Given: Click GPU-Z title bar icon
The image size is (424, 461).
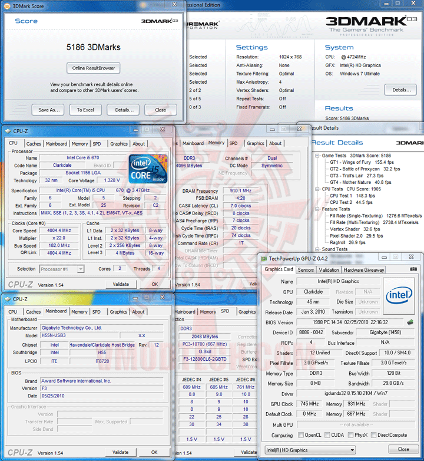Looking at the screenshot, I should pyautogui.click(x=263, y=259).
